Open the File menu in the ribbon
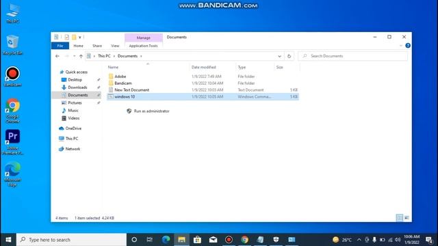This screenshot has height=246, width=438. [x=60, y=46]
